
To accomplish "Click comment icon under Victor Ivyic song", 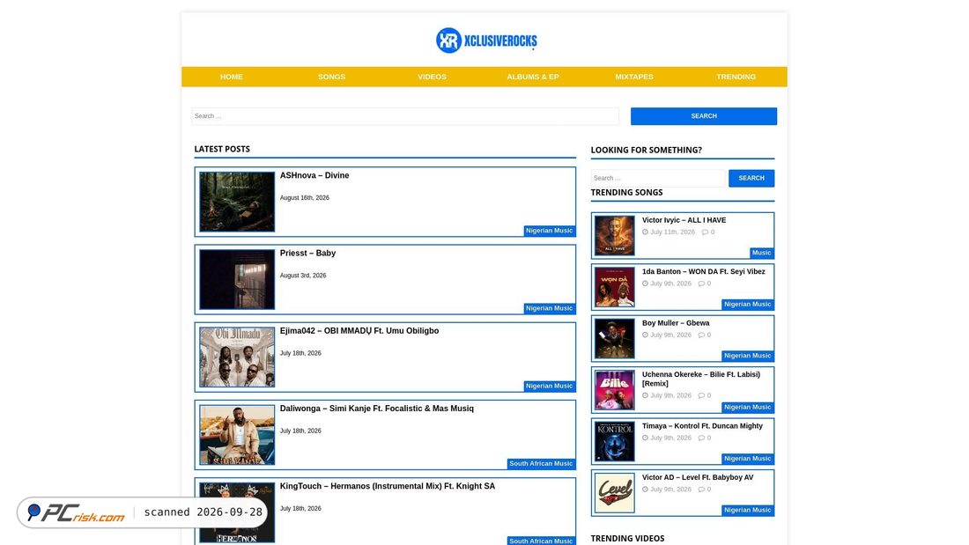I will (x=705, y=232).
